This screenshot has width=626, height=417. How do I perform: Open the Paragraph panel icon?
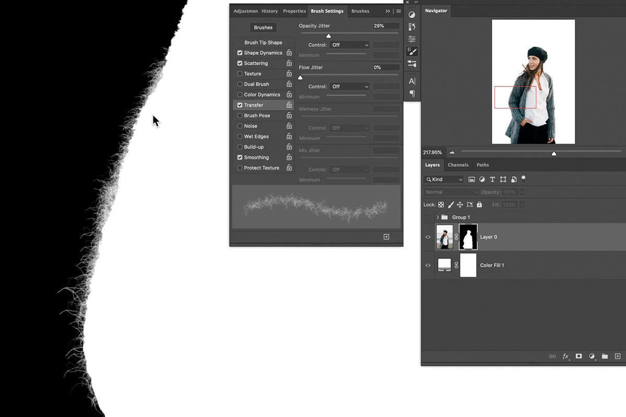click(412, 94)
